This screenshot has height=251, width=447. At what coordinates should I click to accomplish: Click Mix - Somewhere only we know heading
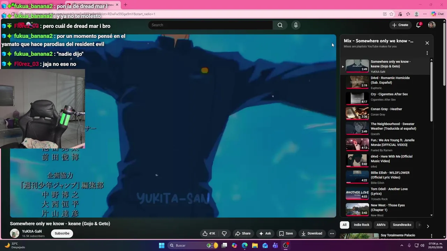pyautogui.click(x=378, y=41)
